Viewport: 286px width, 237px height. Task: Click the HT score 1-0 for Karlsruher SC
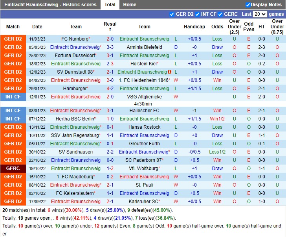tap(262, 201)
